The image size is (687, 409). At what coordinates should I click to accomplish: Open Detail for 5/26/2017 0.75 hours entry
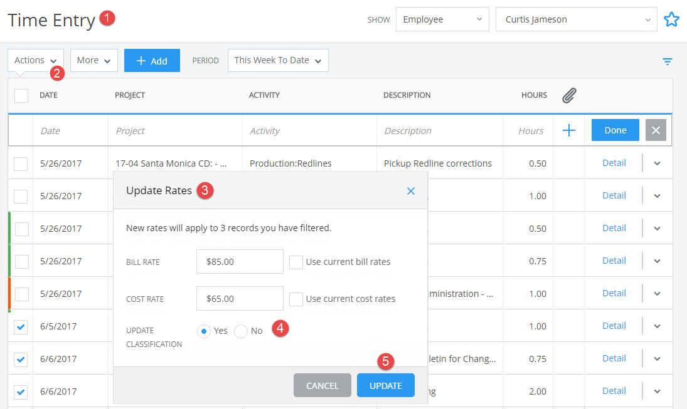(x=614, y=261)
